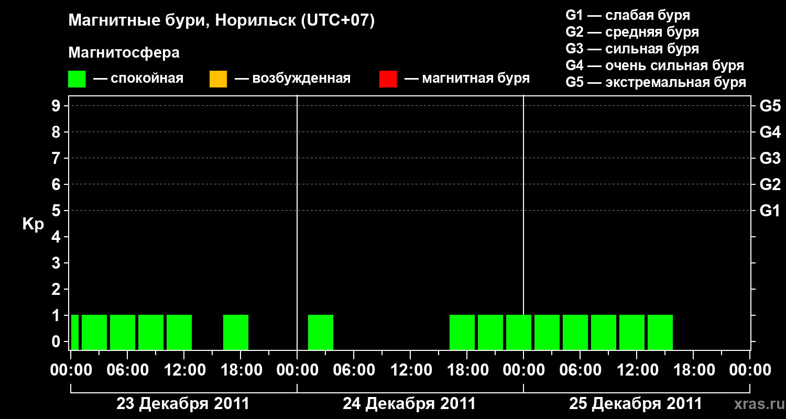This screenshot has height=419, width=786.
Task: Click the green bar spanning midnight into 25 Декабря
Action: pos(519,332)
